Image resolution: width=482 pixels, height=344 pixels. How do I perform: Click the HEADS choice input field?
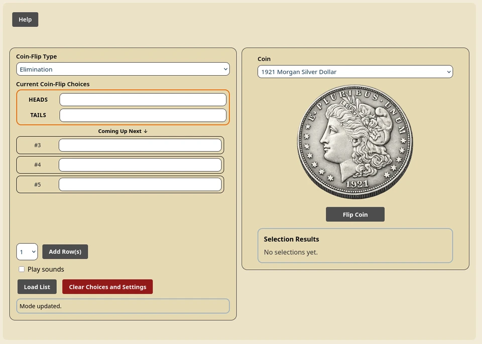click(143, 99)
